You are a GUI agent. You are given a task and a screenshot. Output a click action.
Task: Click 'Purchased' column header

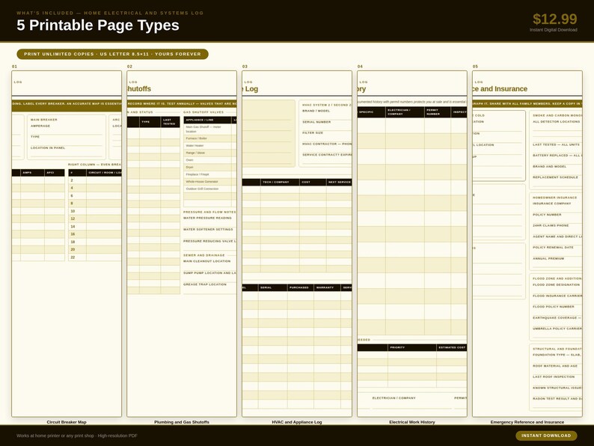click(299, 287)
